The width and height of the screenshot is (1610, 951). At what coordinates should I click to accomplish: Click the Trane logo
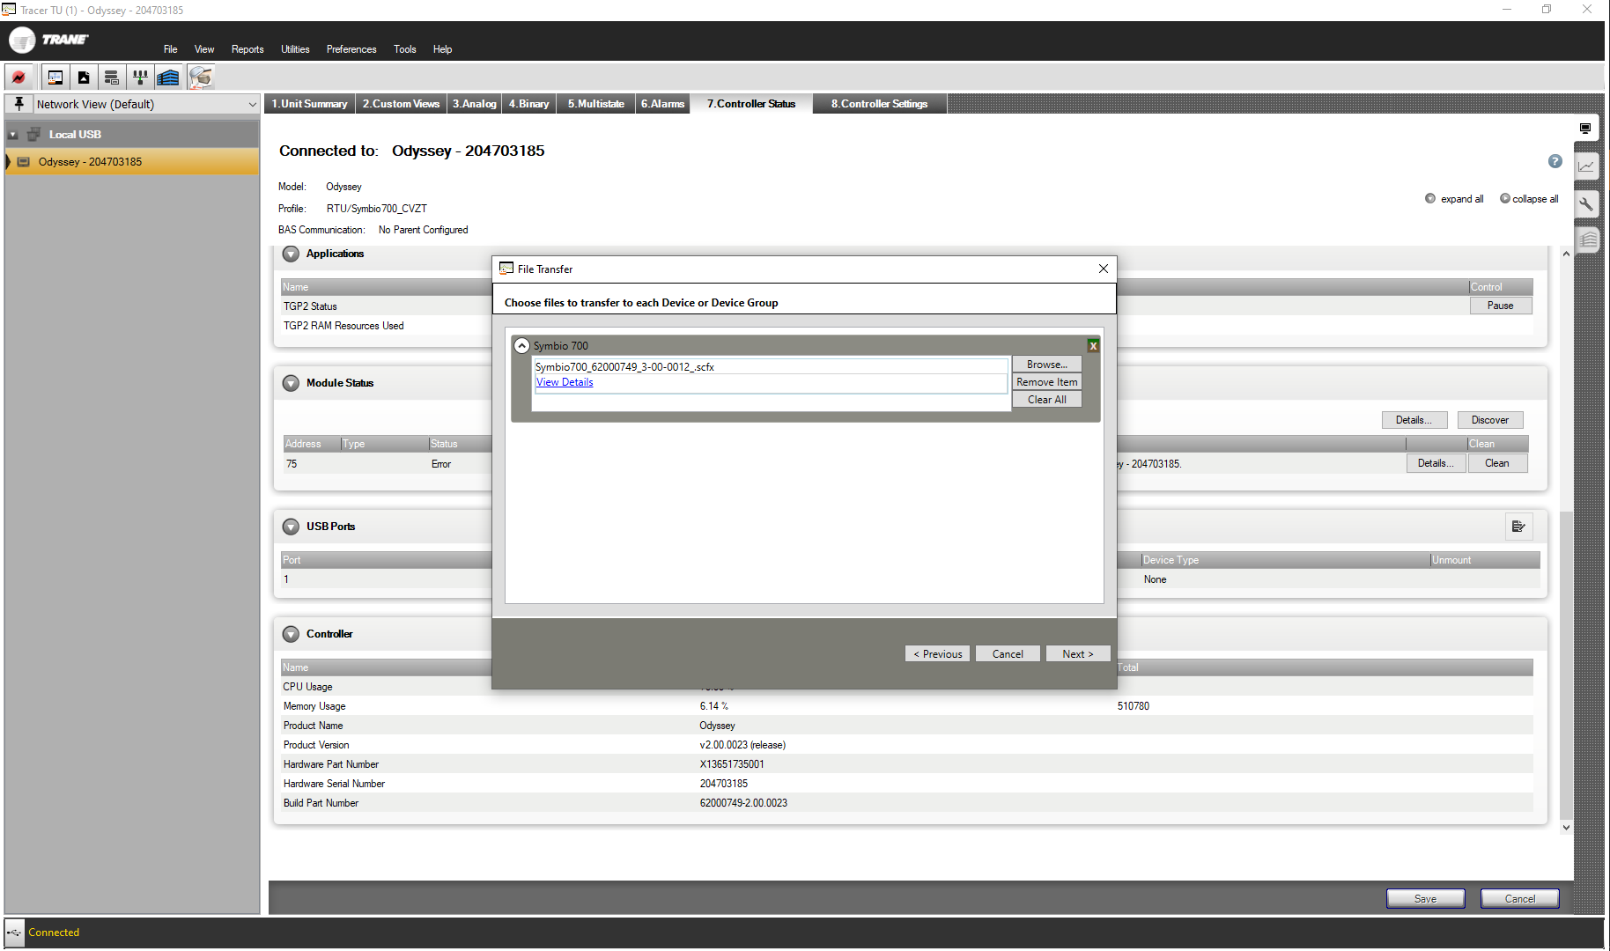49,40
